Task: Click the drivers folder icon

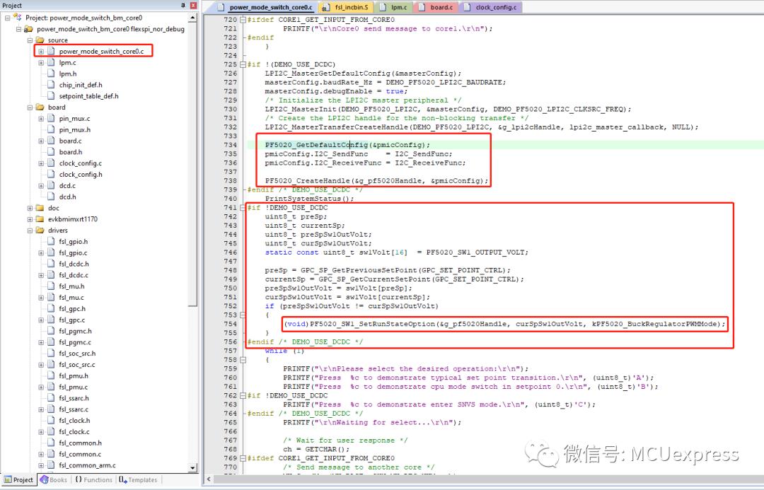Action: click(x=40, y=231)
